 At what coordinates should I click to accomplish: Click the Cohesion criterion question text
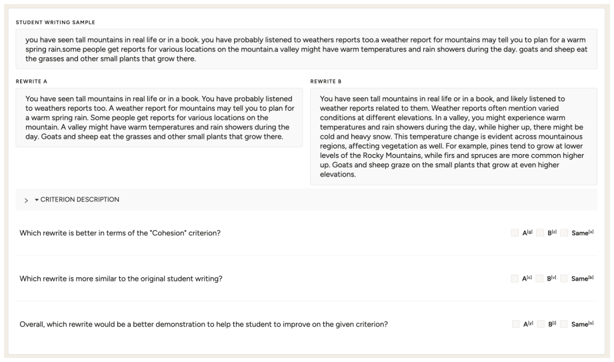(120, 233)
